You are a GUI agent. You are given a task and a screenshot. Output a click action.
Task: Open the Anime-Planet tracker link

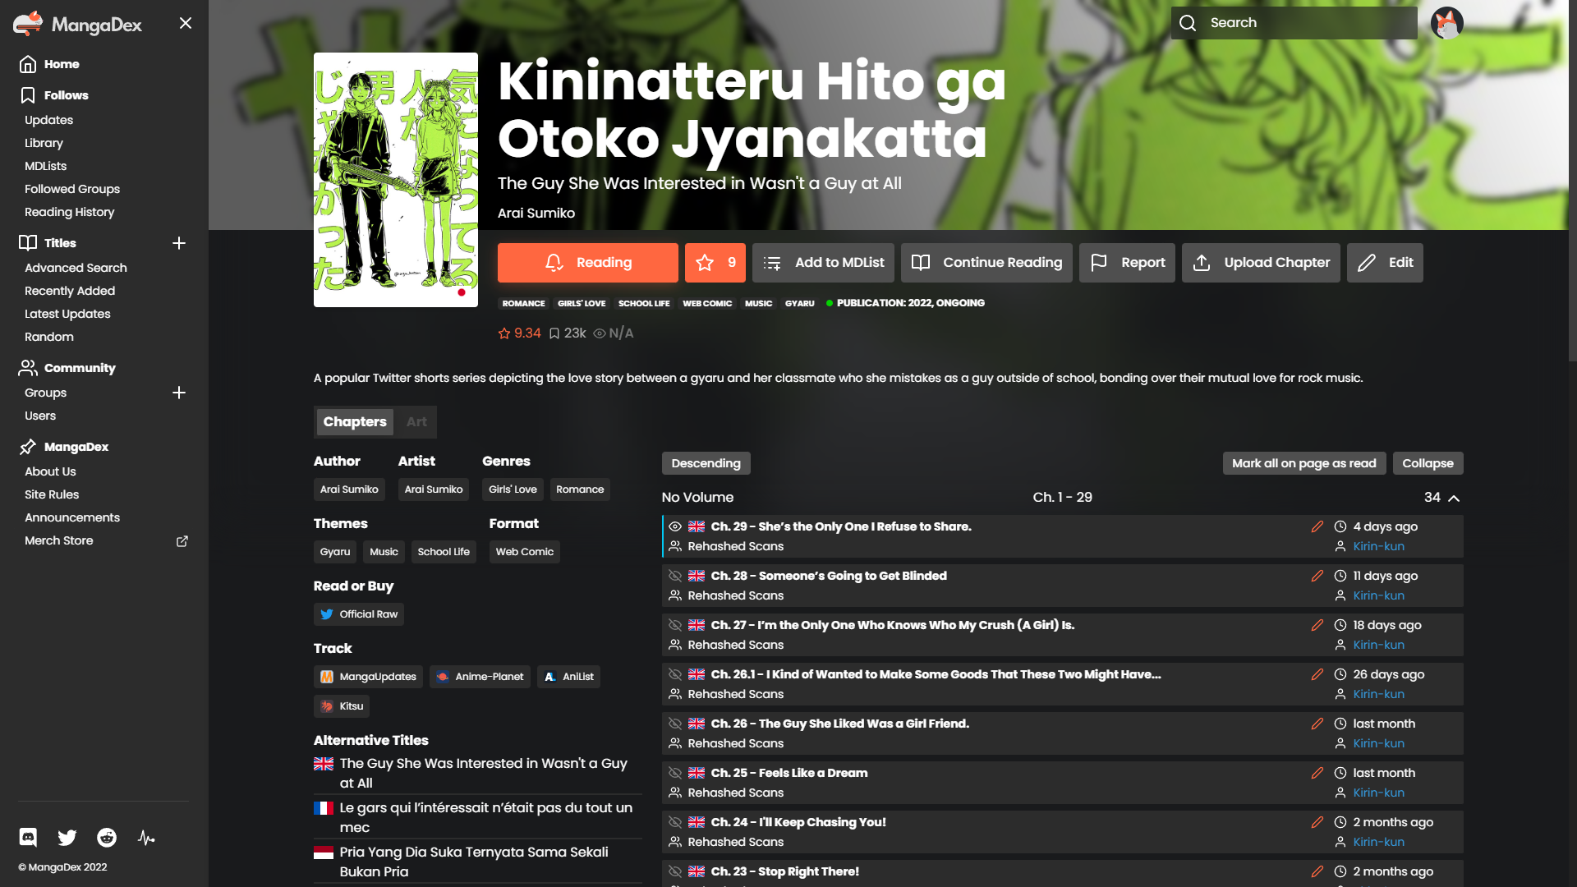tap(480, 677)
